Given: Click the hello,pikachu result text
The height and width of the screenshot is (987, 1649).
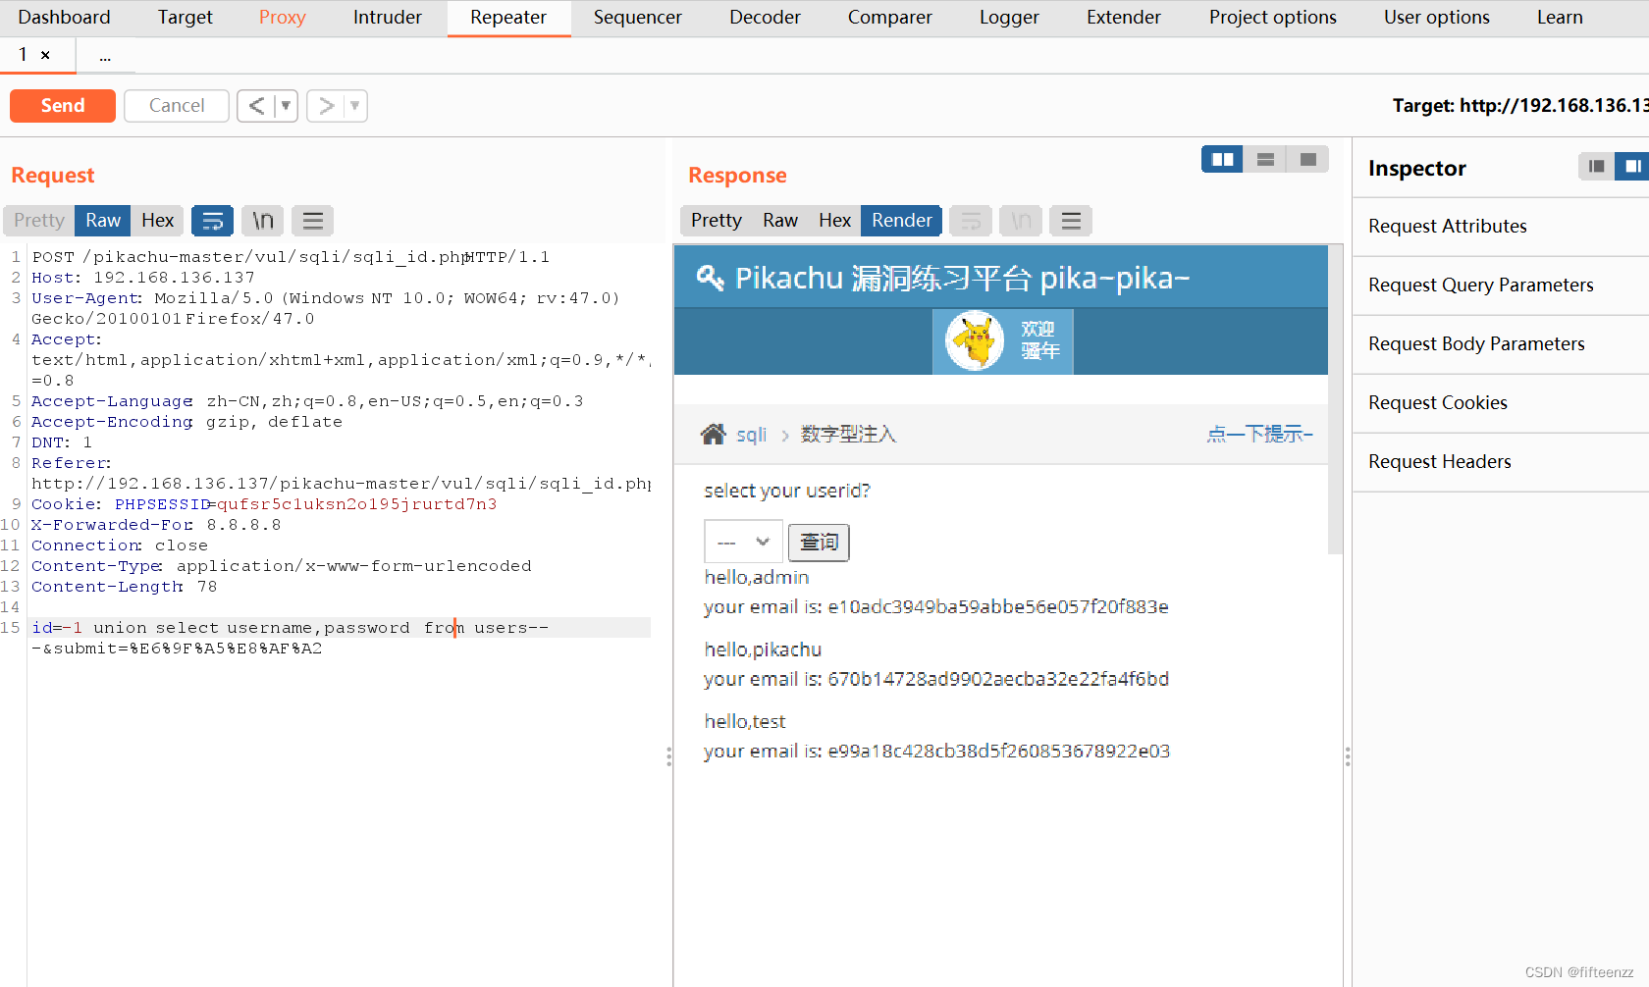Looking at the screenshot, I should coord(763,649).
